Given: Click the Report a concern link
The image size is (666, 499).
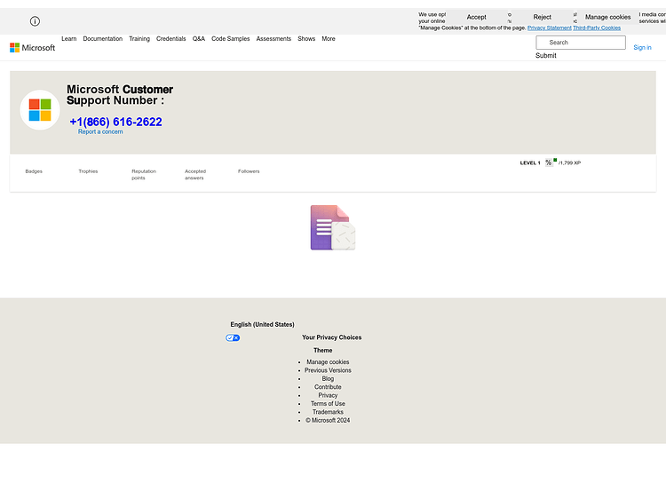Looking at the screenshot, I should 100,131.
